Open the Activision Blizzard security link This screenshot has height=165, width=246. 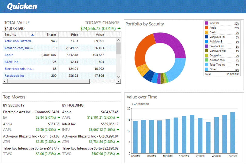[x=19, y=41]
